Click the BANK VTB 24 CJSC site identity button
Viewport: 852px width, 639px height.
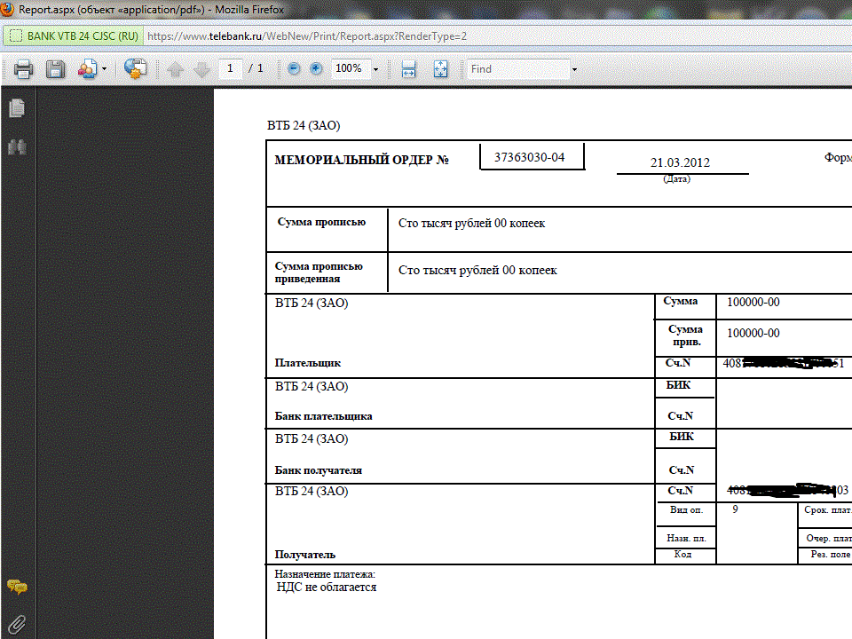pos(74,36)
